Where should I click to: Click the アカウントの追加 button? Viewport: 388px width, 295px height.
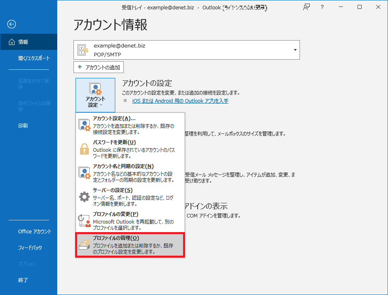click(x=99, y=67)
